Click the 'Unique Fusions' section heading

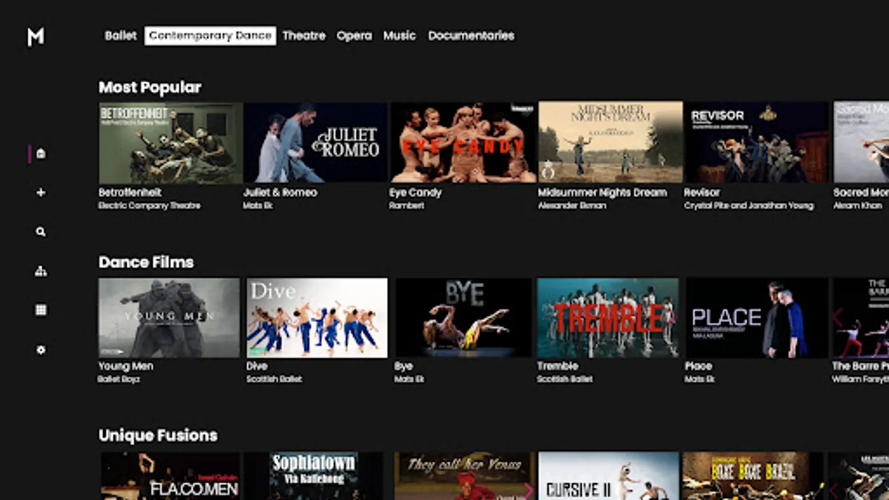(x=158, y=435)
